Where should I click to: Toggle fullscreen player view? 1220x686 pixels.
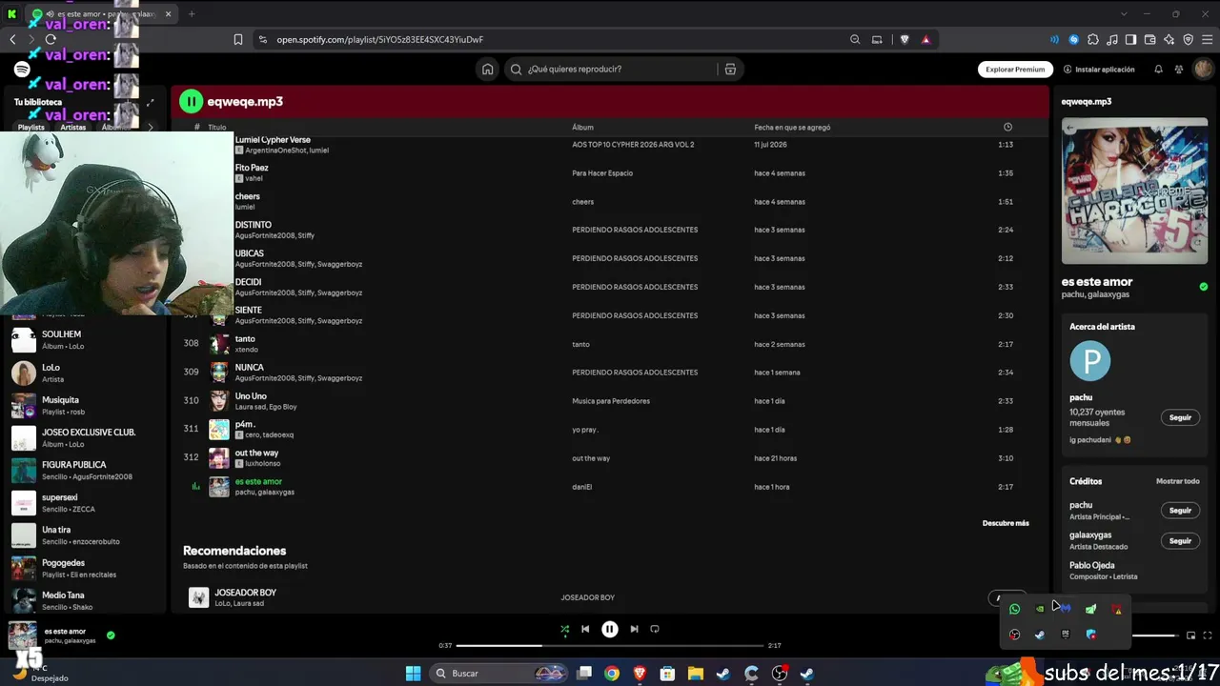[x=1208, y=635]
